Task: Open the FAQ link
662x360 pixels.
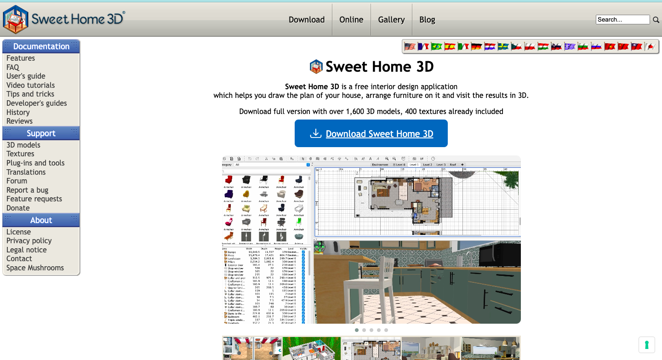Action: [13, 67]
